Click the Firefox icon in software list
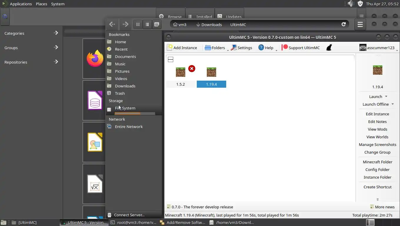Image resolution: width=400 pixels, height=226 pixels. click(x=95, y=58)
